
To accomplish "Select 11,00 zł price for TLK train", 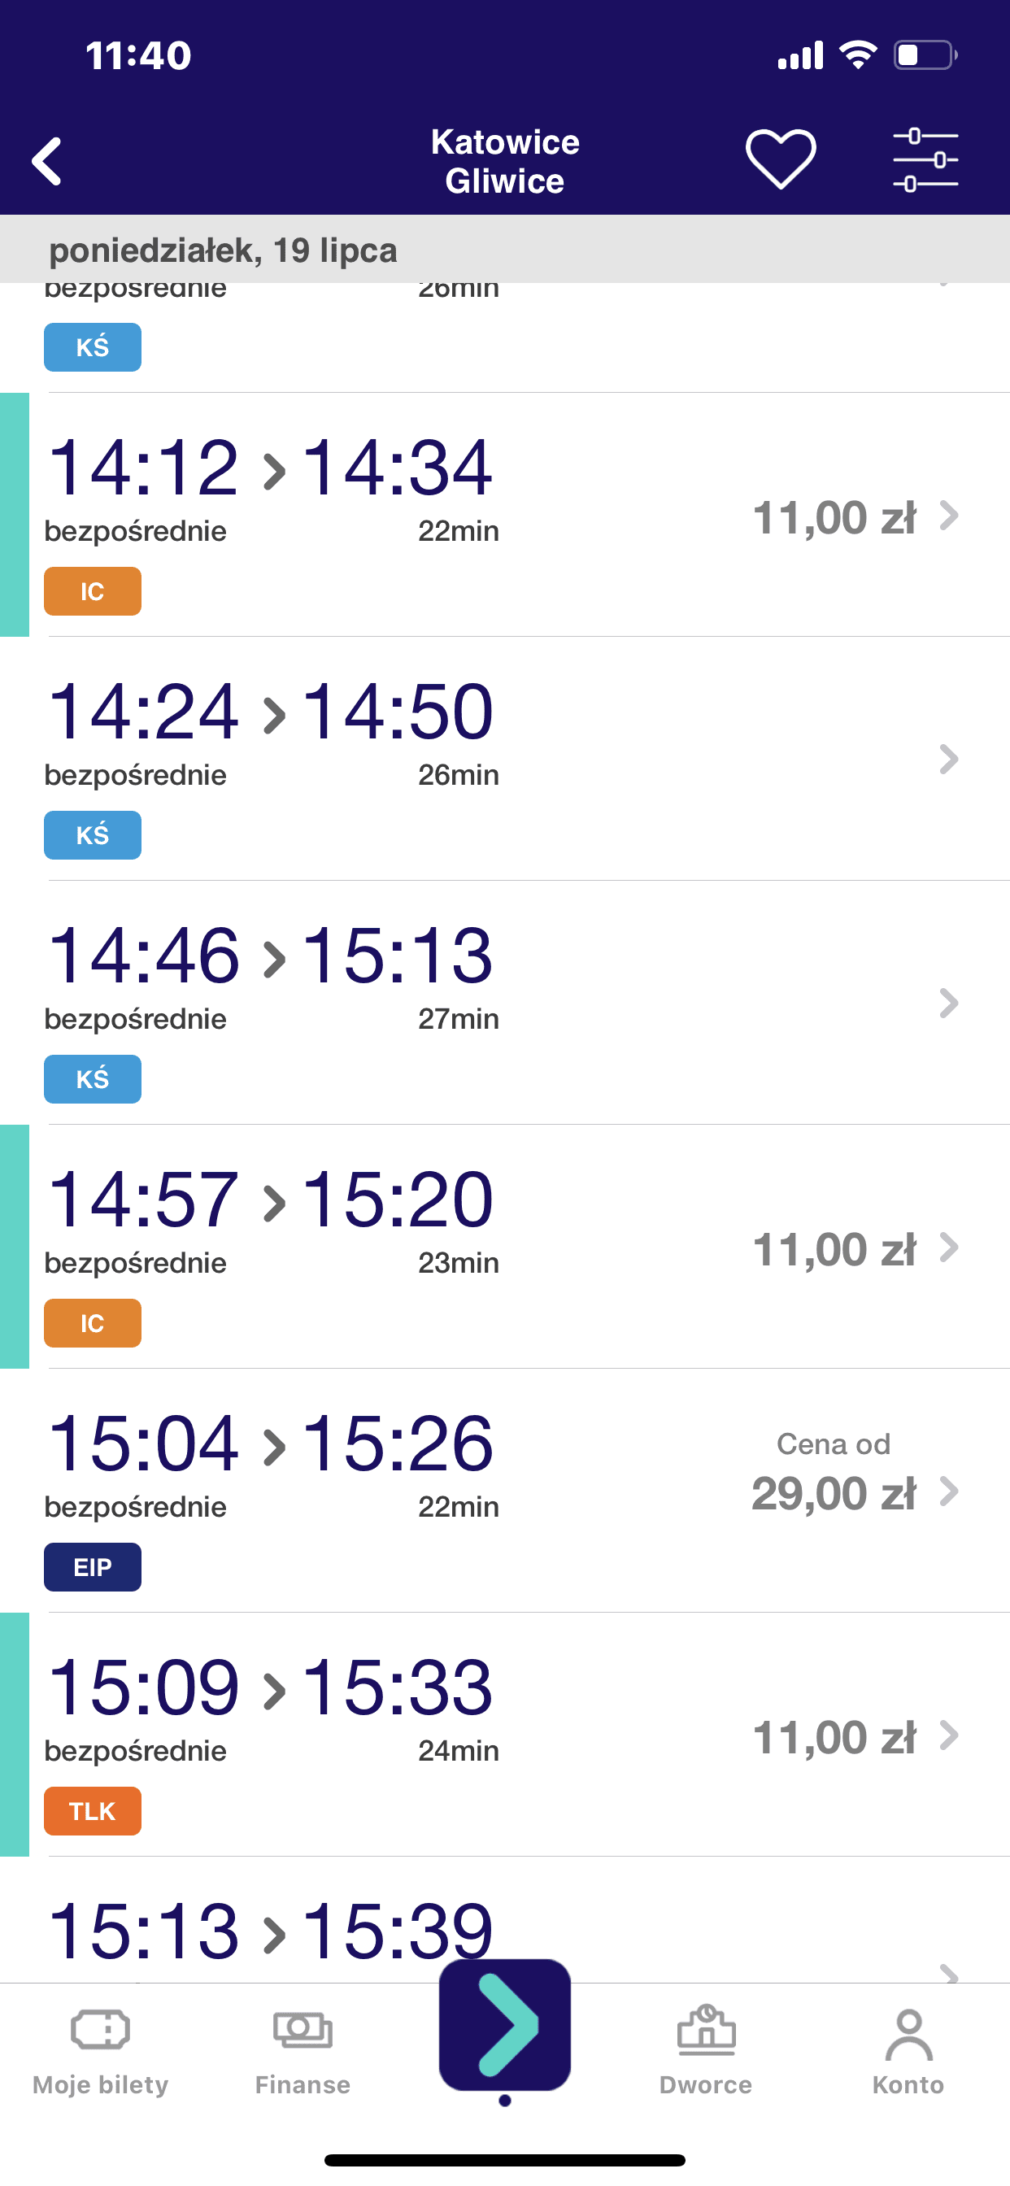I will 834,1737.
